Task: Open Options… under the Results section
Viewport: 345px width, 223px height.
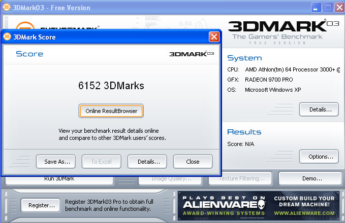Action: click(x=319, y=157)
